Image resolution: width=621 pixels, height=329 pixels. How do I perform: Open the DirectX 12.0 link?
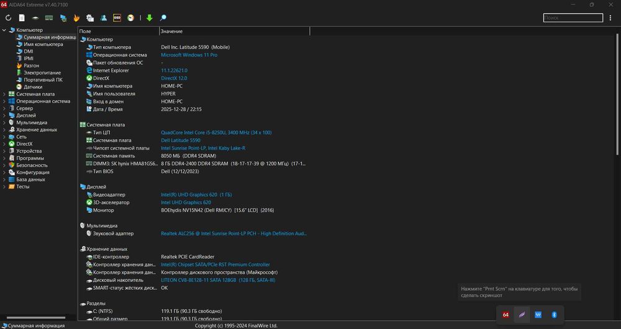pos(174,78)
